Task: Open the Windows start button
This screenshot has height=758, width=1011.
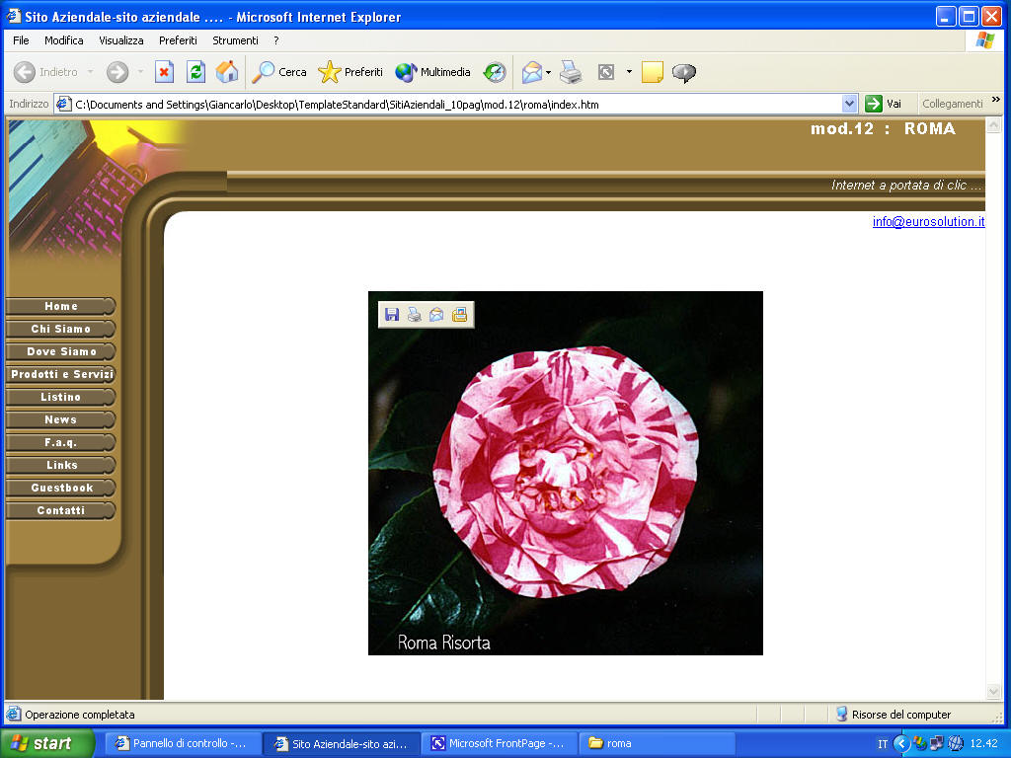Action: pos(47,743)
